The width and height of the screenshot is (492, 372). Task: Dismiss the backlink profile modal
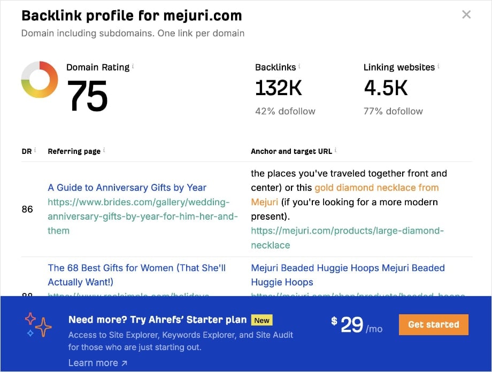[466, 15]
